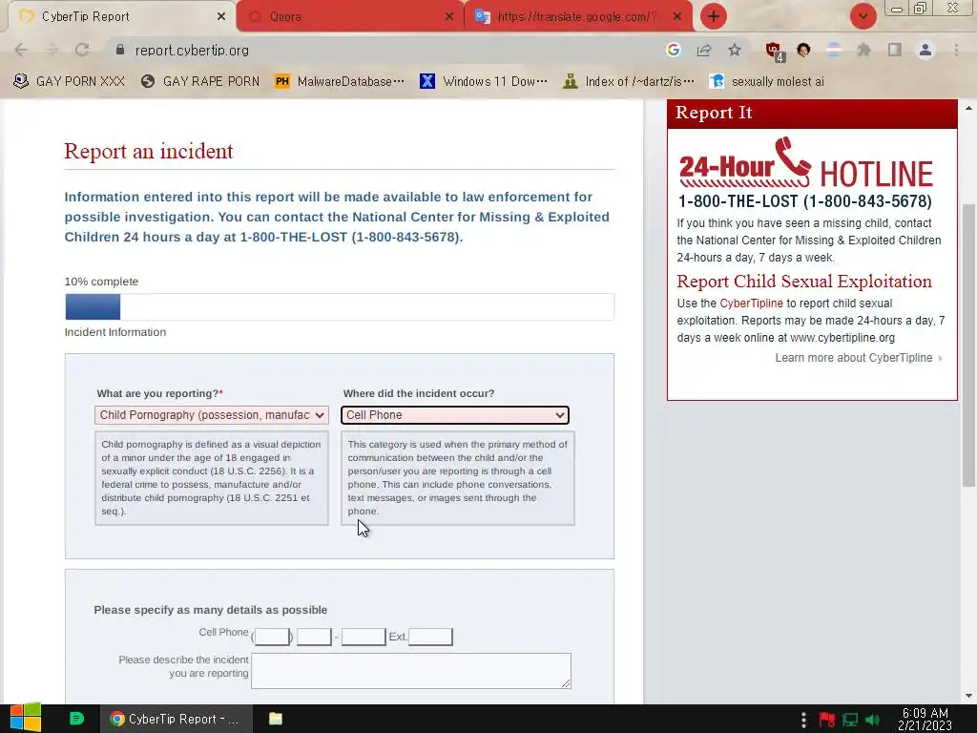Click the cell phone line number field
This screenshot has width=977, height=733.
(x=364, y=637)
